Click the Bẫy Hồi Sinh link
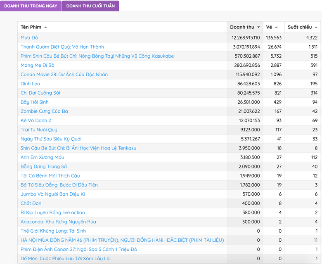Screen dimensions: 322x264 pyautogui.click(x=35, y=102)
